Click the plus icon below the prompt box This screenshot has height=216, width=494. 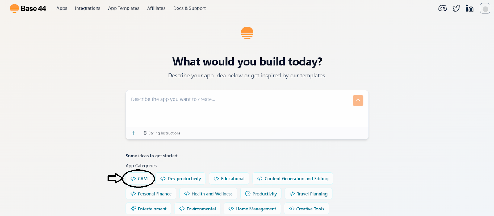133,133
